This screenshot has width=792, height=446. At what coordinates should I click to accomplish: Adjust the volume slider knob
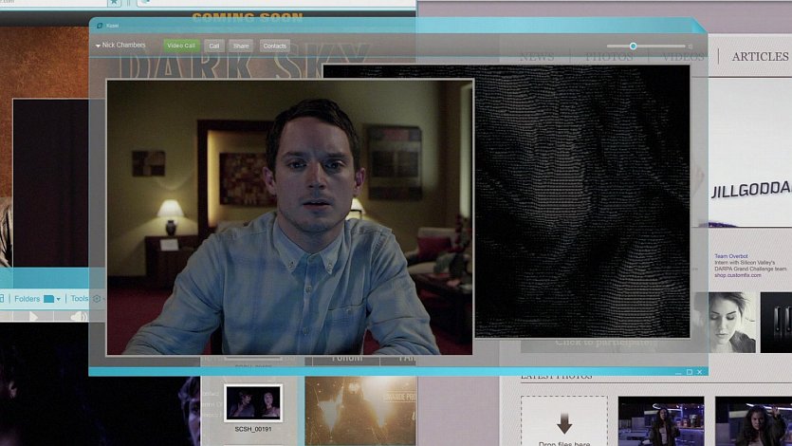tap(633, 46)
